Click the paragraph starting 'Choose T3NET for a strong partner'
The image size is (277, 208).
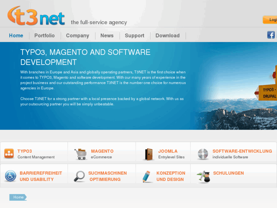(102, 102)
